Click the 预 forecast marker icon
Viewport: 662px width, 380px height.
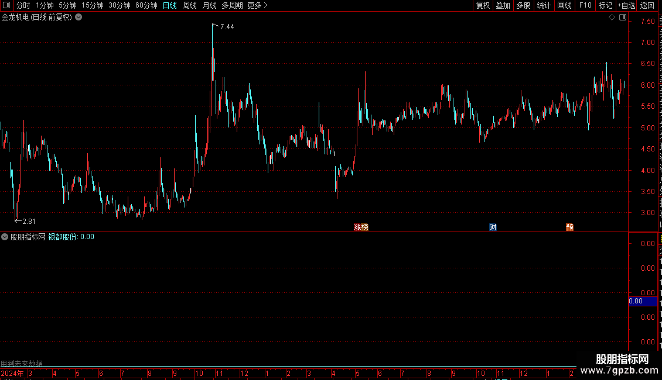pos(569,227)
